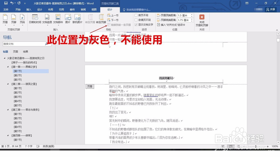
Task: Edit 页眉顶端距离 value field
Action: pyautogui.click(x=184, y=15)
